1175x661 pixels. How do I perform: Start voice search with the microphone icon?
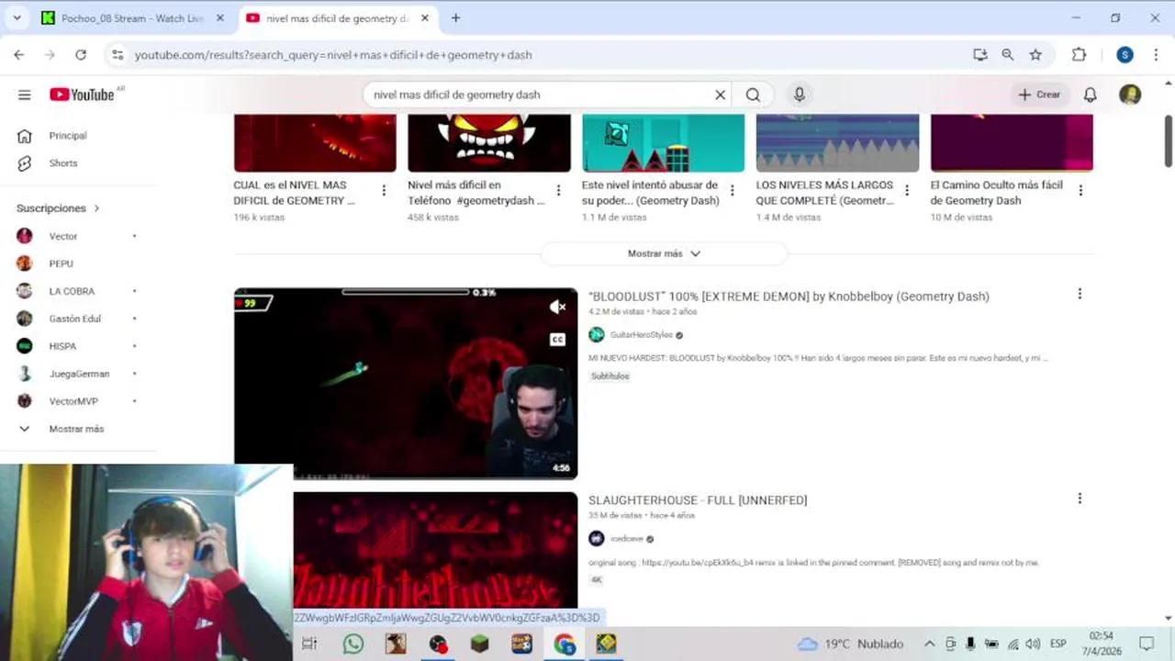[x=799, y=94]
